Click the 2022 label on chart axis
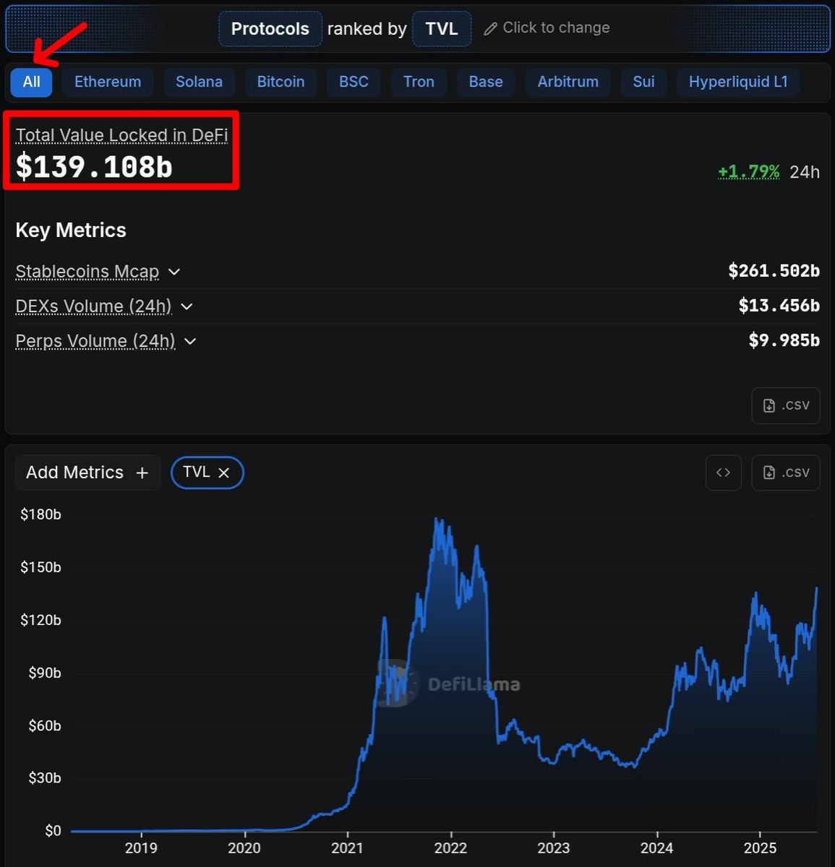835x867 pixels. coord(450,848)
